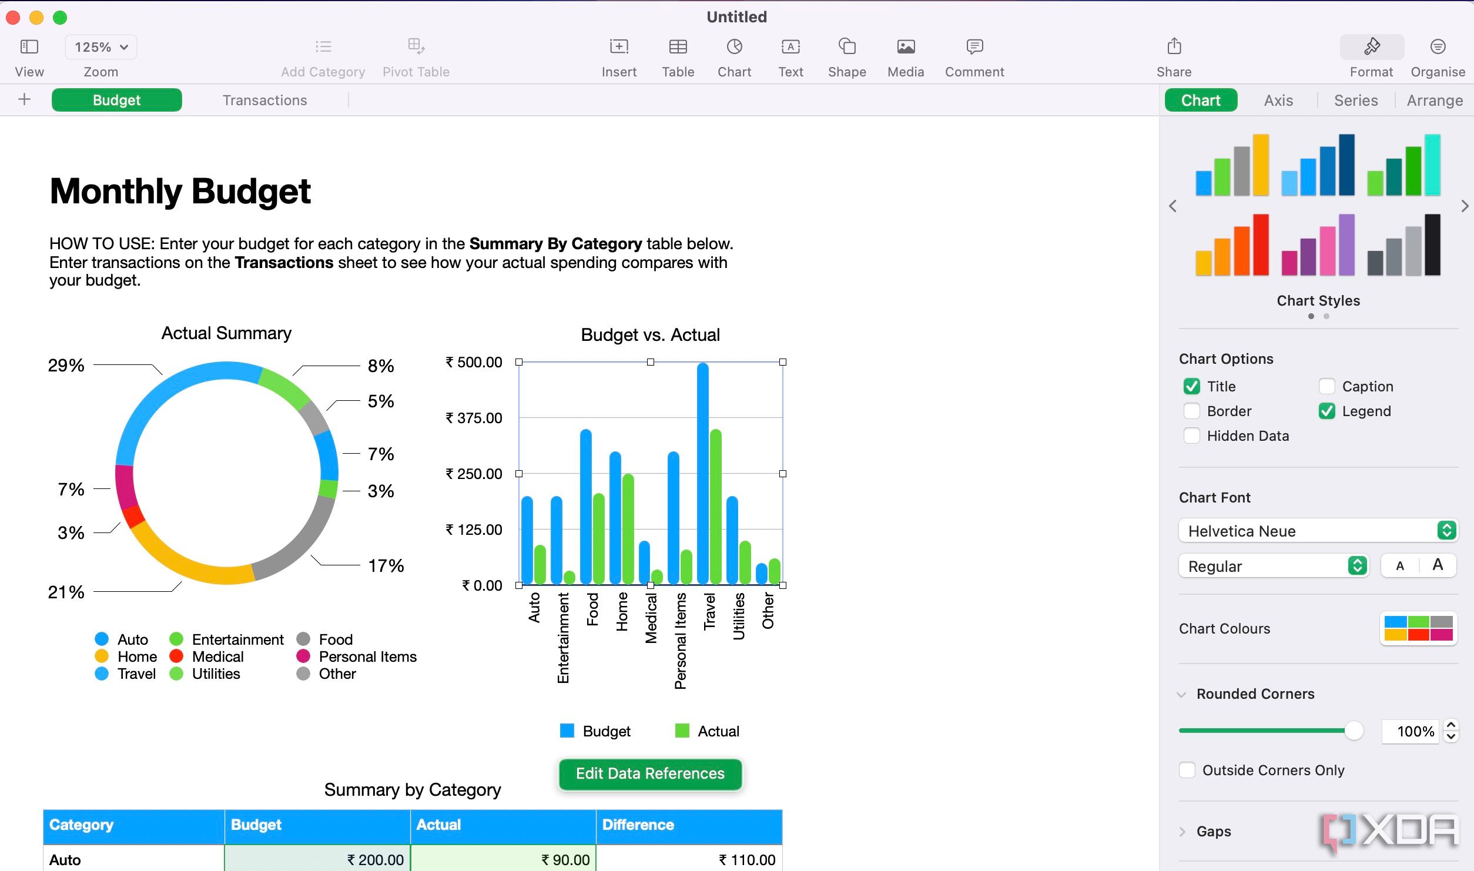The width and height of the screenshot is (1474, 871).
Task: Uncheck the Legend checkbox
Action: (x=1326, y=411)
